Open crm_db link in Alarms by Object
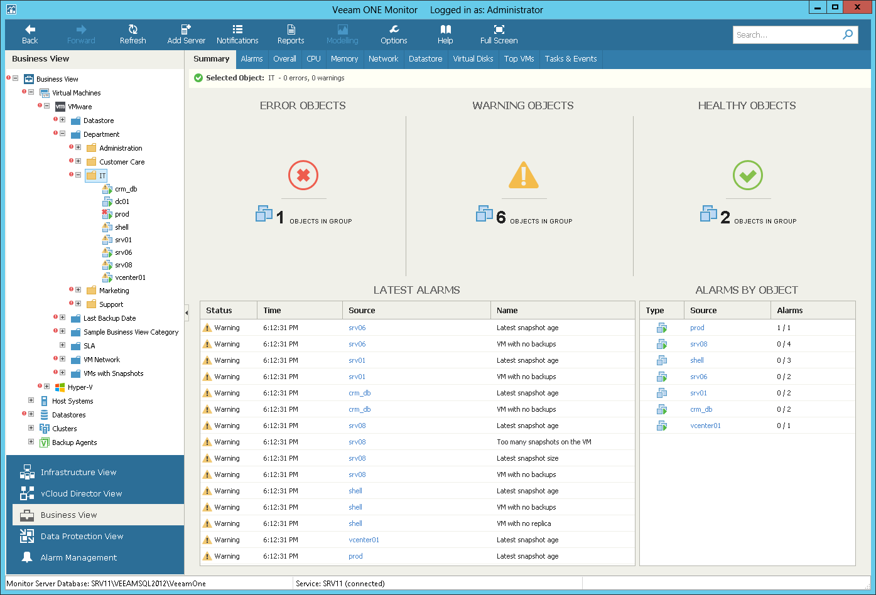This screenshot has width=876, height=595. (x=701, y=409)
